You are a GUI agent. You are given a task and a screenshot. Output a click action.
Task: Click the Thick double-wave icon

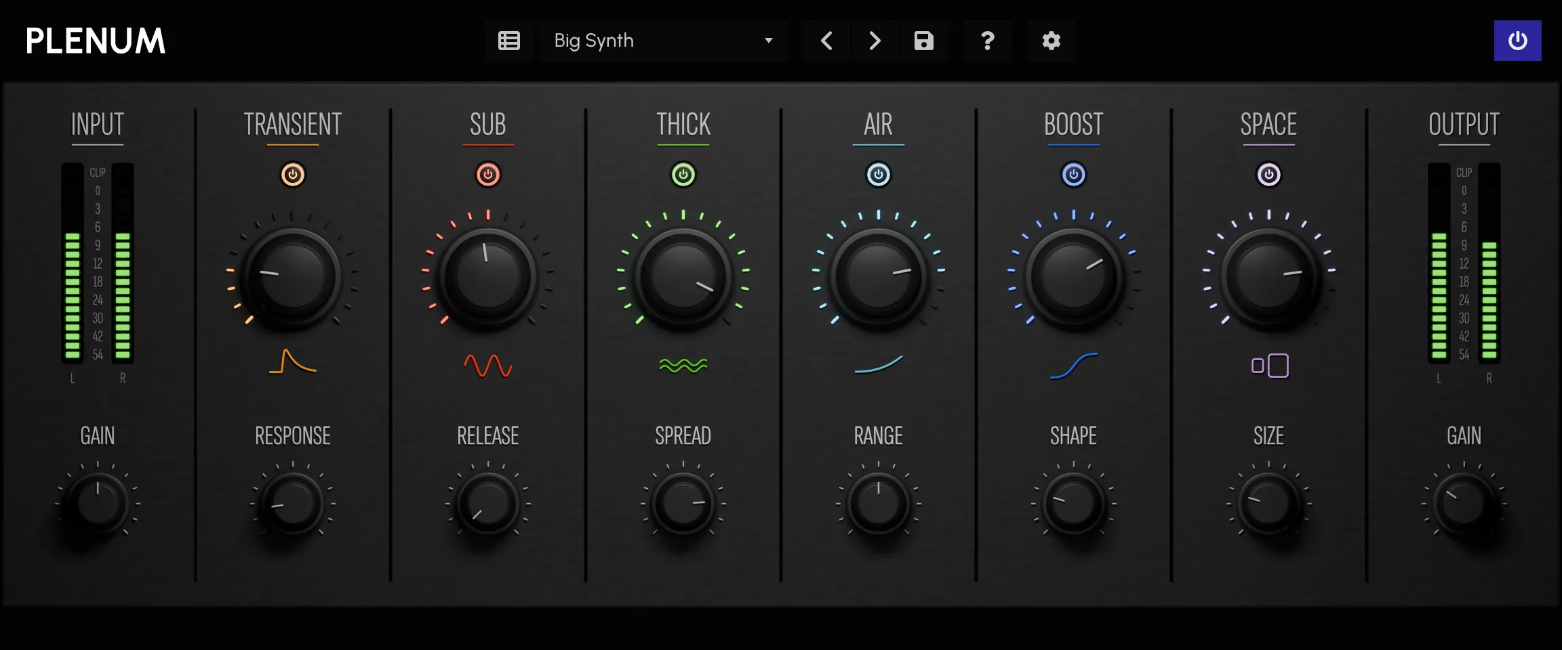coord(683,366)
